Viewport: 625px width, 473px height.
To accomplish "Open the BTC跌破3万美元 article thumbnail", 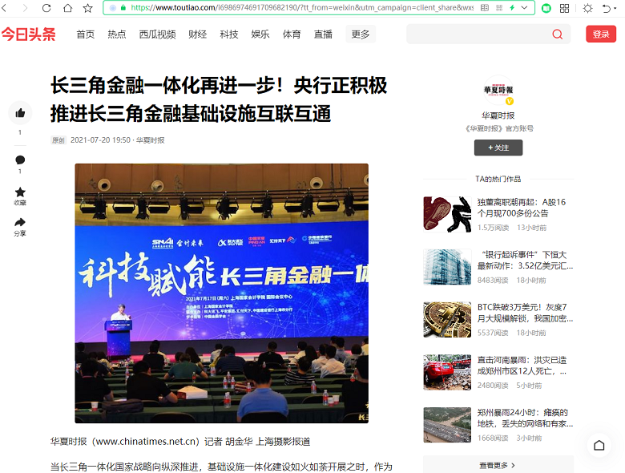I will pyautogui.click(x=447, y=319).
